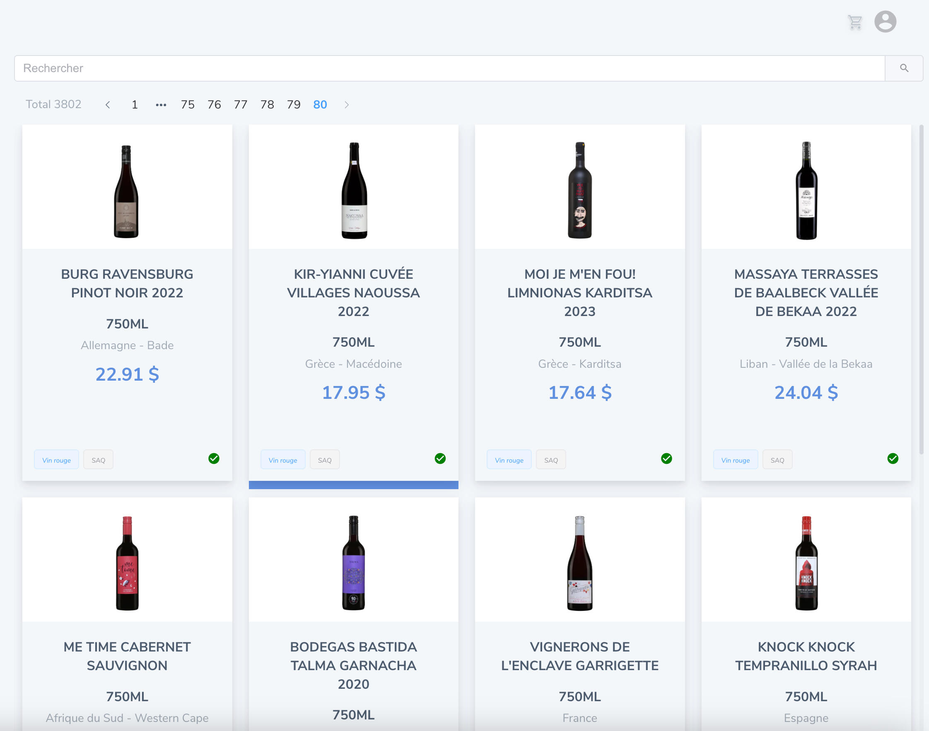Go to previous page with left chevron
The image size is (929, 731).
click(x=108, y=104)
